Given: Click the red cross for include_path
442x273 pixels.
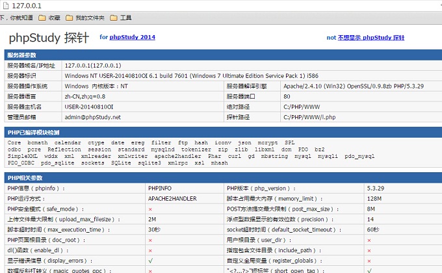Looking at the screenshot, I should (369, 251).
